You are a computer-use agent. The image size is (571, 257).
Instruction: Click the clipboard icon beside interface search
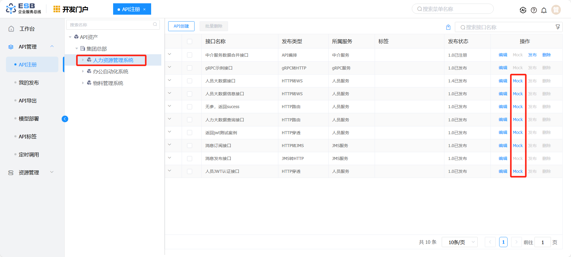click(448, 27)
